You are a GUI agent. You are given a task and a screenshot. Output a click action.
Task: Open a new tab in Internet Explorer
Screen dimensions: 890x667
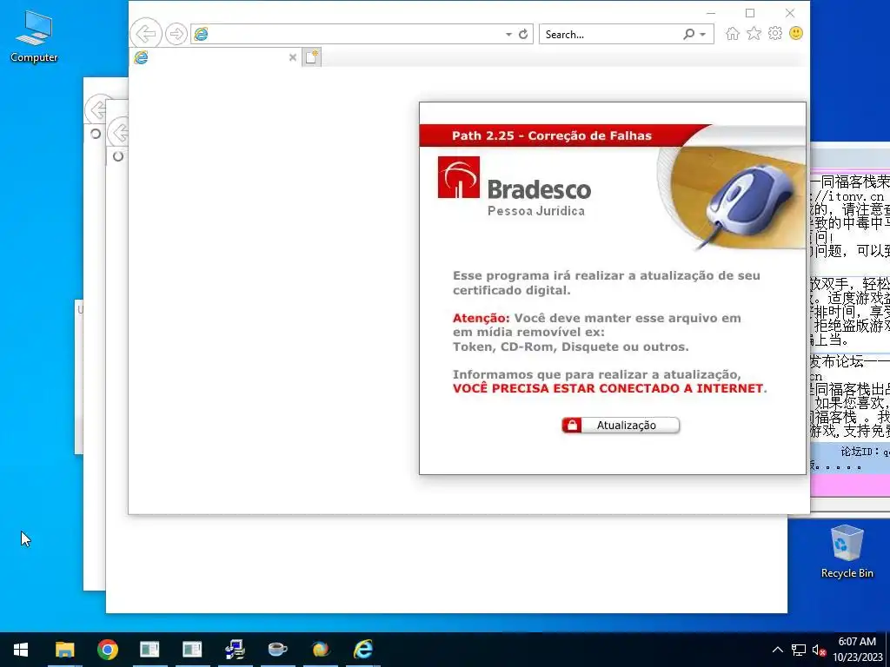coord(312,56)
